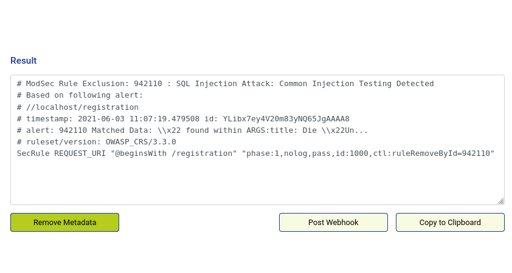Click the 'Based on following alert' line
This screenshot has height=273, width=512.
coord(80,95)
